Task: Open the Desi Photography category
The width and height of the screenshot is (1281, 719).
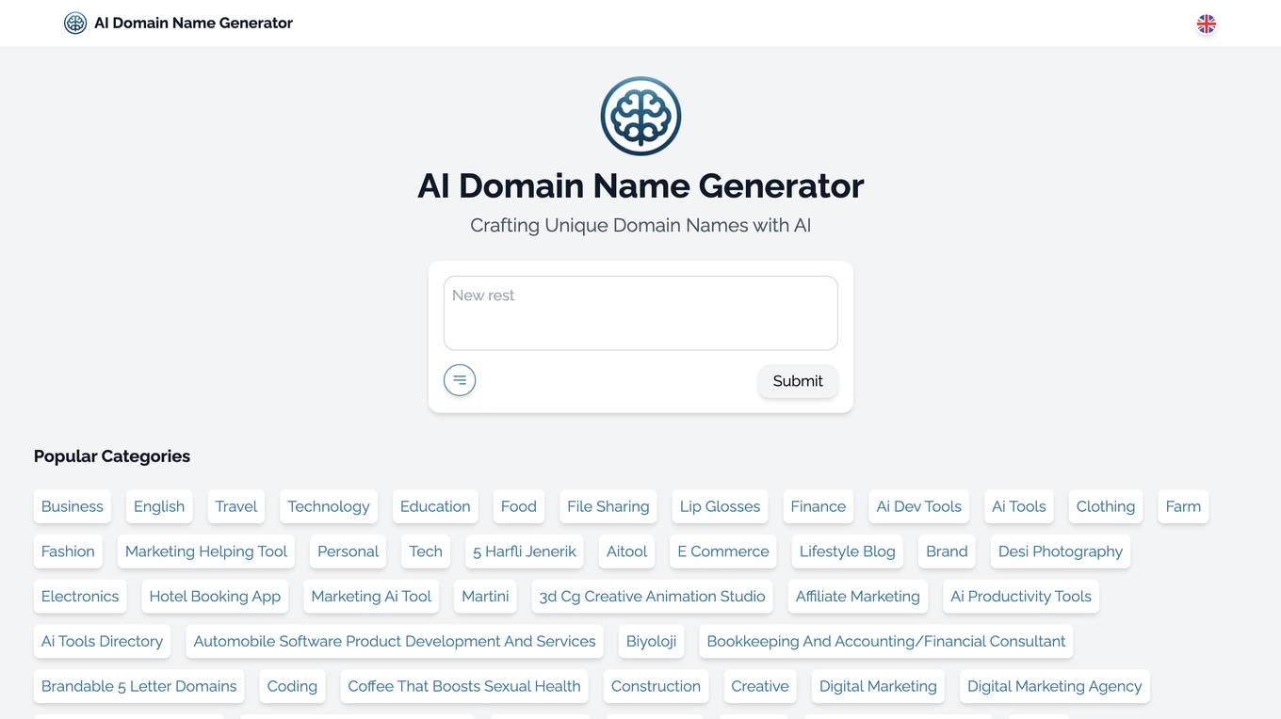Action: point(1061,551)
